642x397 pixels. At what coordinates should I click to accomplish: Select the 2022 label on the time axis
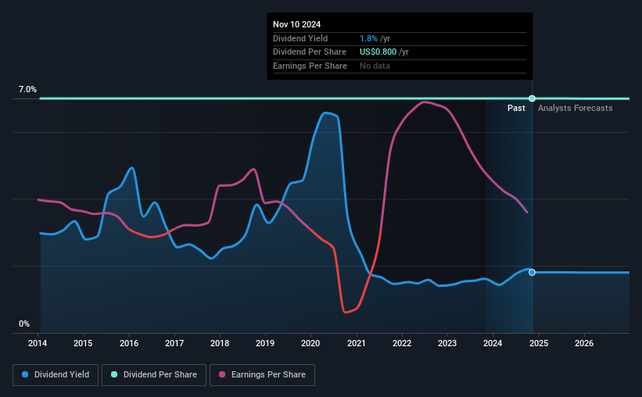point(402,343)
